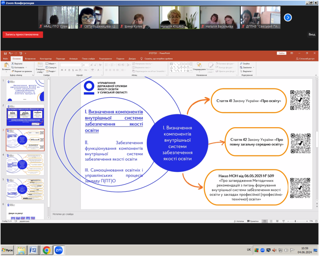Viewport: 319px width, 256px height.
Task: Toggle normal view button in the status bar
Action: [x=265, y=221]
